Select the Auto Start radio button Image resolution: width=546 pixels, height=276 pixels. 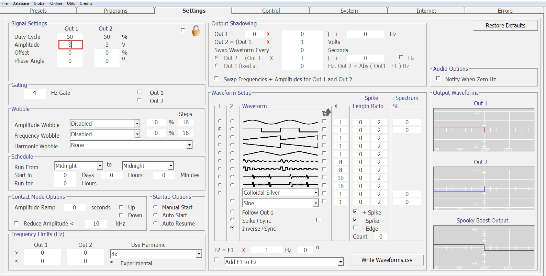tap(155, 215)
